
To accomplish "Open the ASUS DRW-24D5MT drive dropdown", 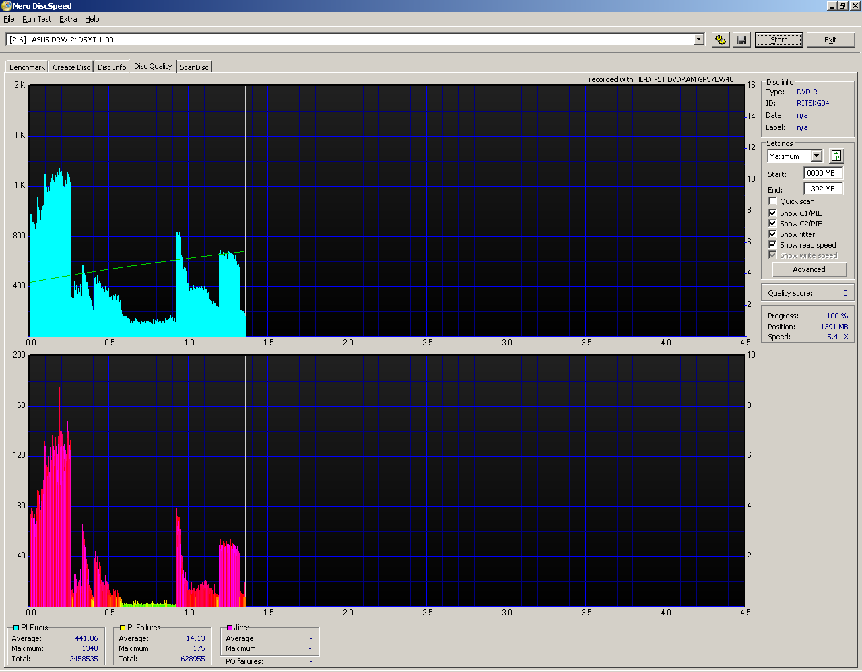I will click(x=698, y=40).
